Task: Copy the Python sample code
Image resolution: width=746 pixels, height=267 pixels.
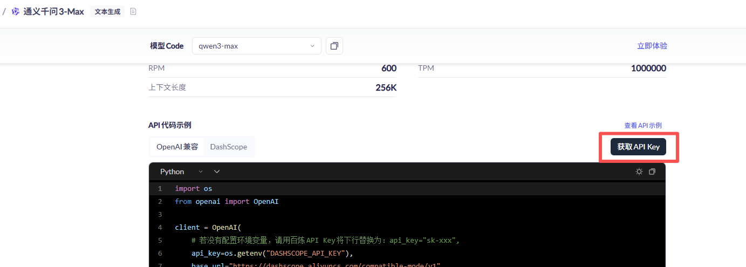Action: coord(652,172)
